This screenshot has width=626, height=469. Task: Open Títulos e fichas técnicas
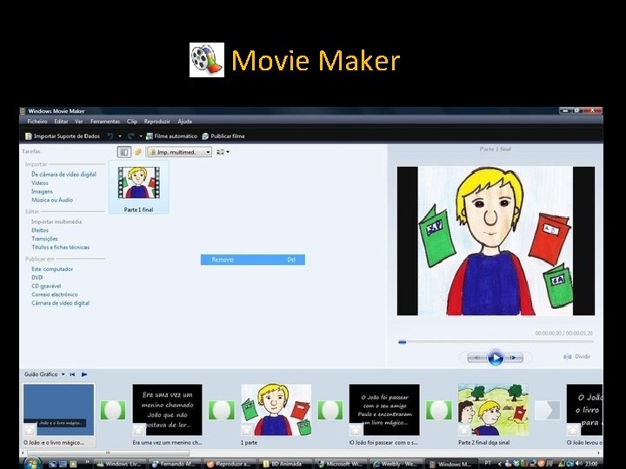tap(61, 248)
